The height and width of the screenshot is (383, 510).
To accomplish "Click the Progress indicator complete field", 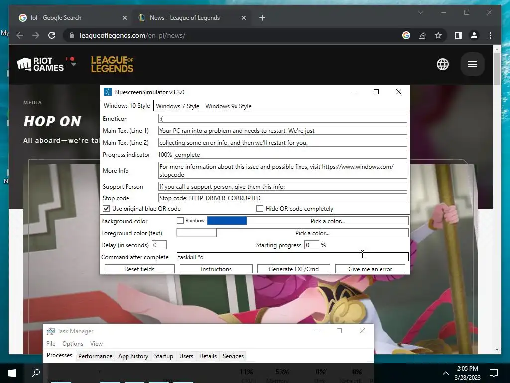I will pyautogui.click(x=290, y=155).
